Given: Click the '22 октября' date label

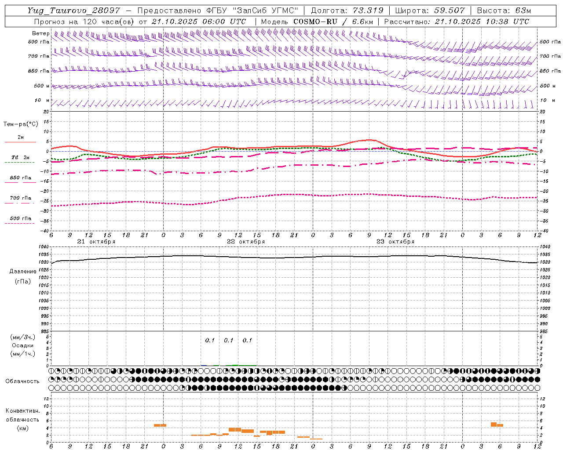Looking at the screenshot, I should (x=246, y=242).
